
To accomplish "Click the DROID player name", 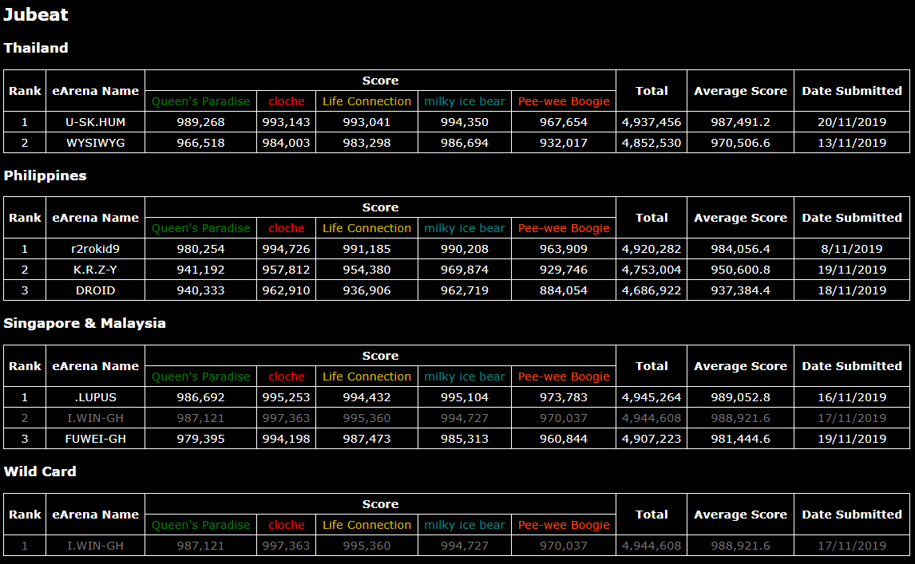I will tap(95, 290).
